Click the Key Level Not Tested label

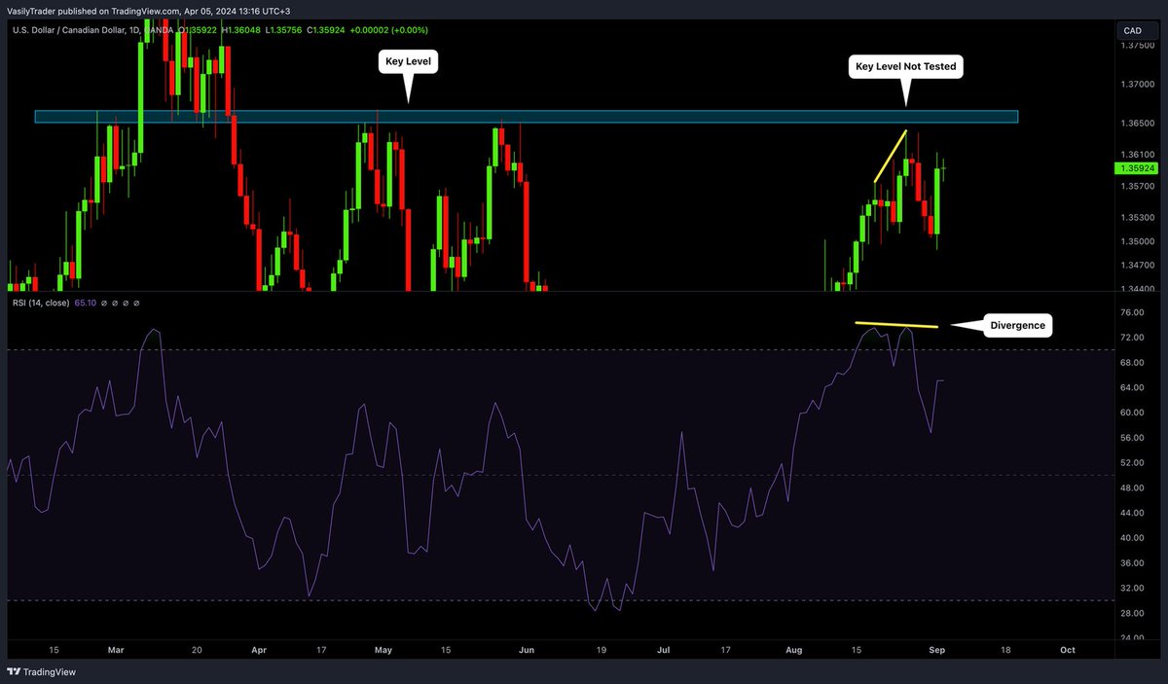pyautogui.click(x=906, y=66)
